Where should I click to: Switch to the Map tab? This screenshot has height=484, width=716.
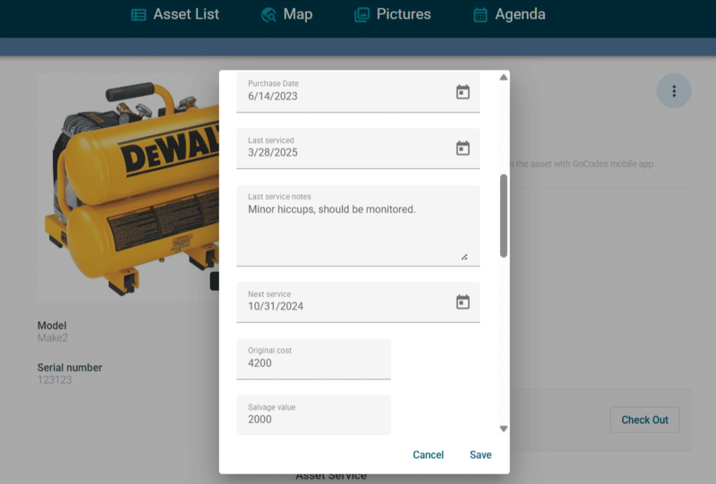pyautogui.click(x=287, y=14)
